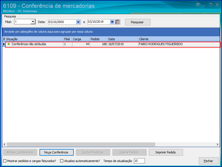This screenshot has width=222, height=167.
Task: Click the Liberar Pedido button
Action: (129, 152)
